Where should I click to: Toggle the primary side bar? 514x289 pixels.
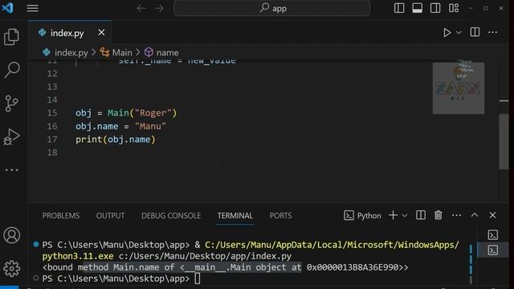tap(399, 8)
